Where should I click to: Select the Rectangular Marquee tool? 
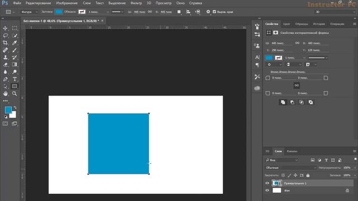tap(15, 28)
